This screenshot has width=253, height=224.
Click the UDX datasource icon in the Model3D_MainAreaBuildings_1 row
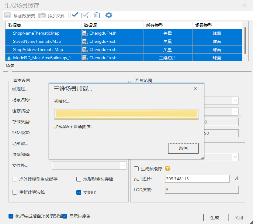[85, 58]
